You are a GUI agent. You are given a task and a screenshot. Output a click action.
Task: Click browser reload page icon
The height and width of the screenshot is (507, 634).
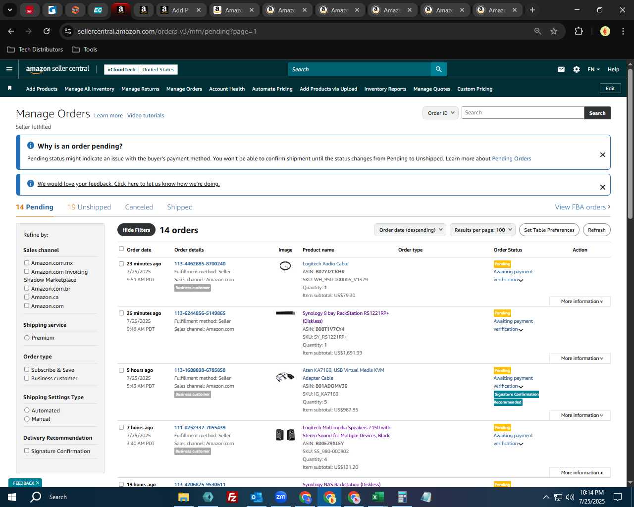[47, 31]
